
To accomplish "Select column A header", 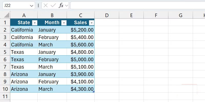I will (x=24, y=15).
